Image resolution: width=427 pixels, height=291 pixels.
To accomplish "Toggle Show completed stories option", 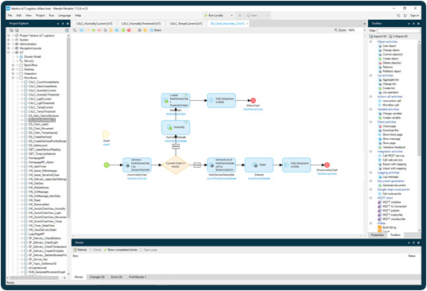I will pos(120,250).
